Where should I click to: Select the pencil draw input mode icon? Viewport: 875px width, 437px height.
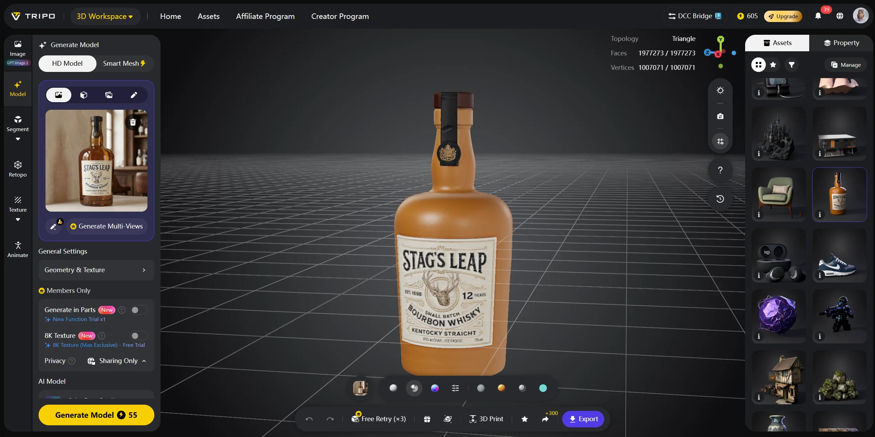point(134,95)
